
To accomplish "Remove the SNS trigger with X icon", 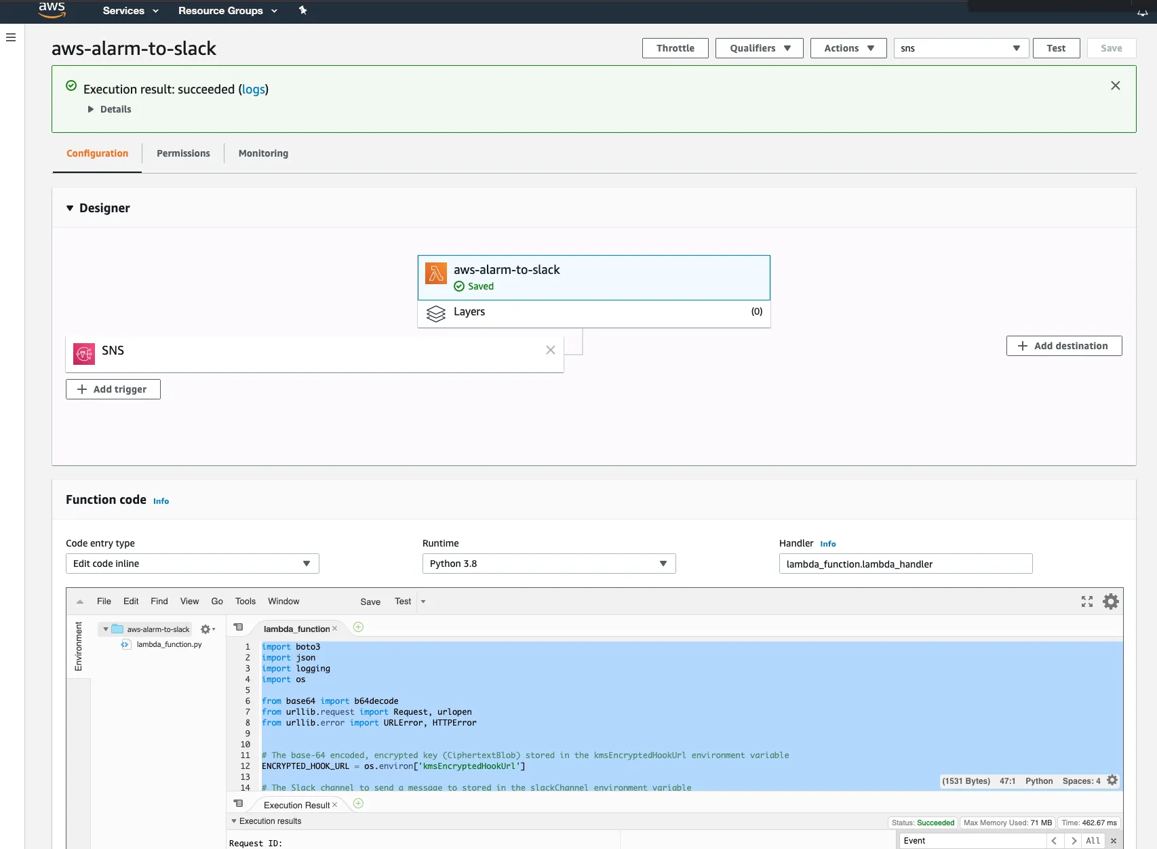I will [551, 350].
